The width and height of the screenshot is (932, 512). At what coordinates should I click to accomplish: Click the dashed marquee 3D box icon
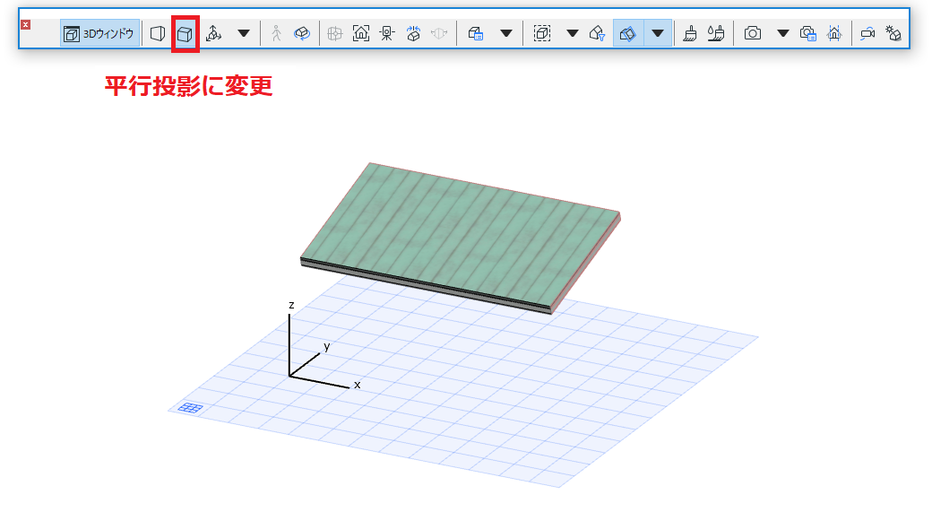(542, 33)
